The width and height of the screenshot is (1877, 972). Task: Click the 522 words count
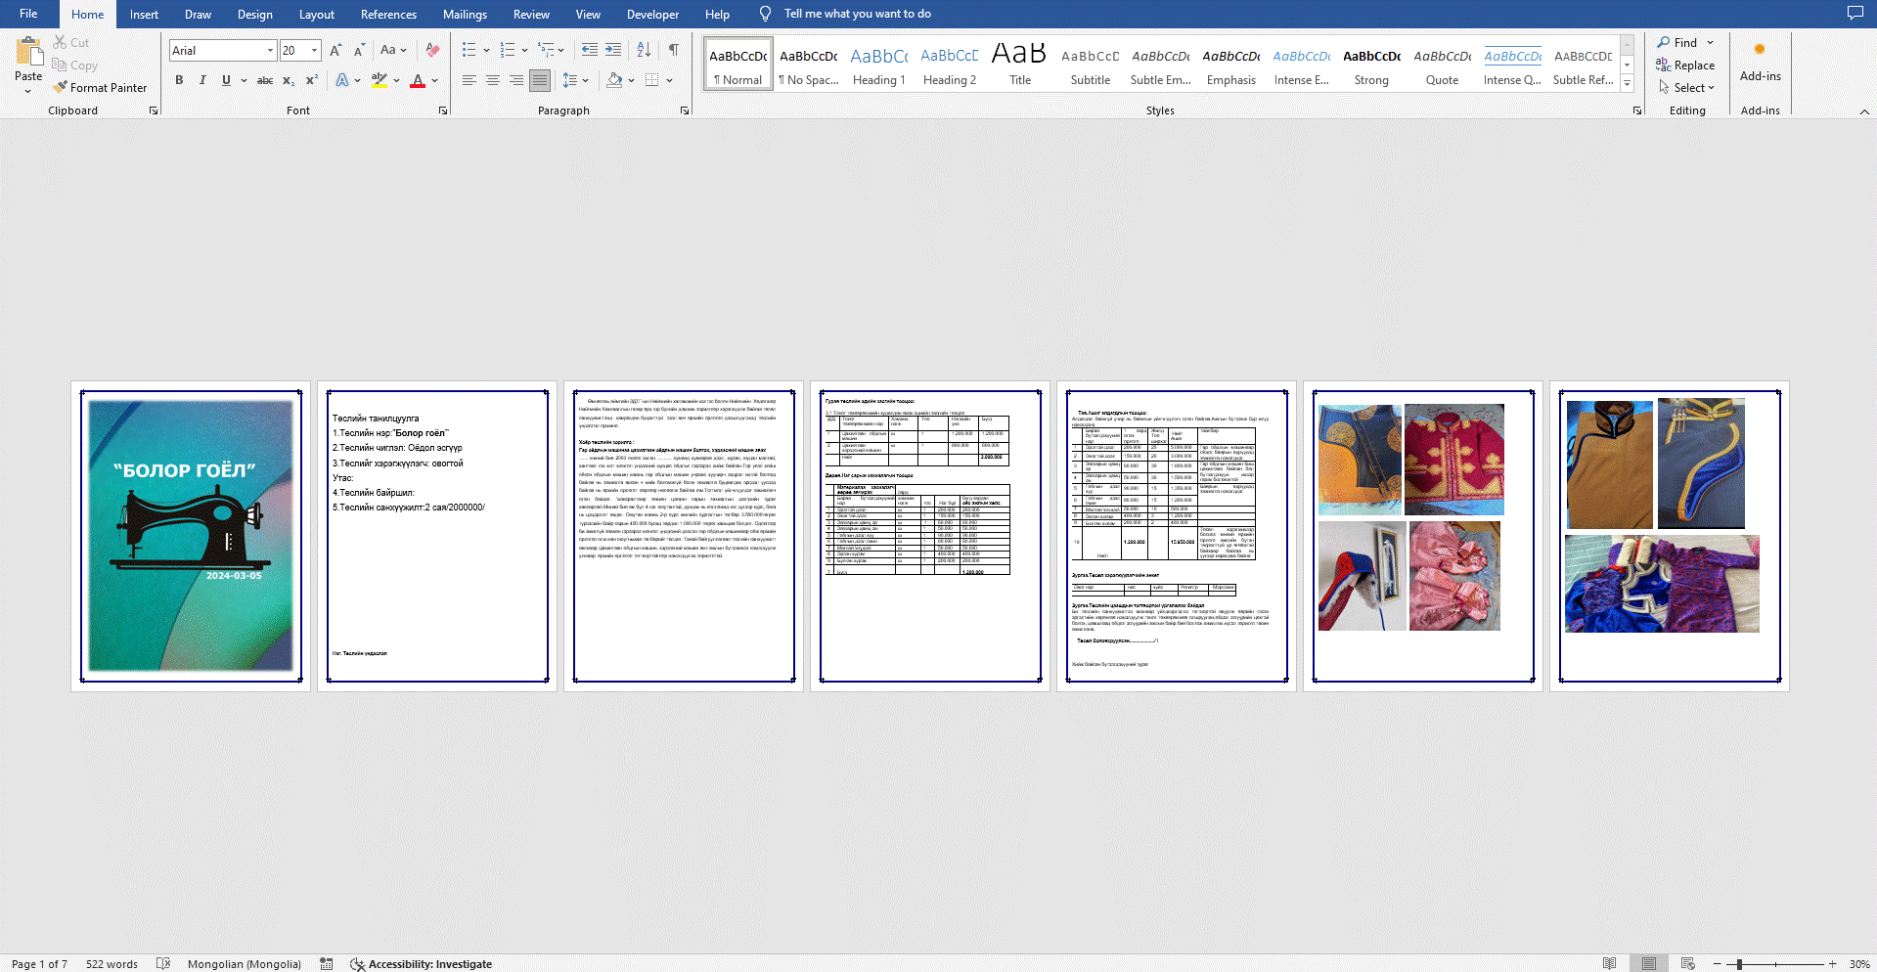112,964
